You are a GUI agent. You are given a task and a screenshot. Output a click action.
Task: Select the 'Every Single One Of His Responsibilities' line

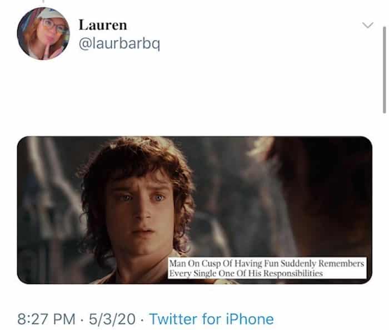point(246,273)
